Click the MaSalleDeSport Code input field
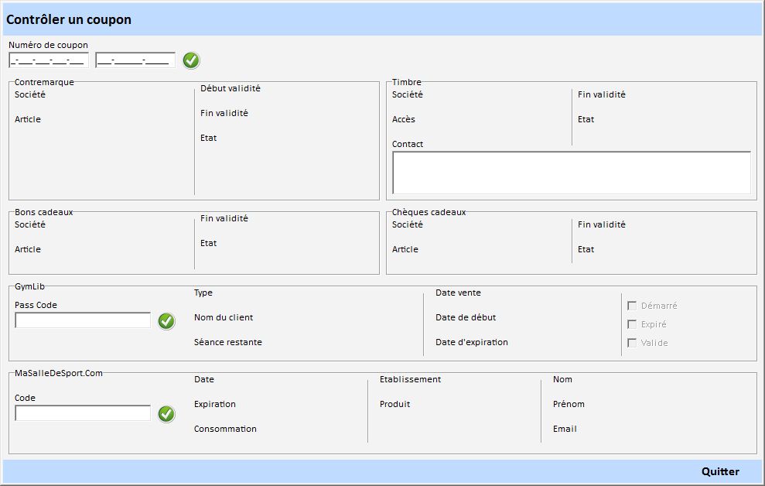The width and height of the screenshot is (765, 486). tap(83, 413)
